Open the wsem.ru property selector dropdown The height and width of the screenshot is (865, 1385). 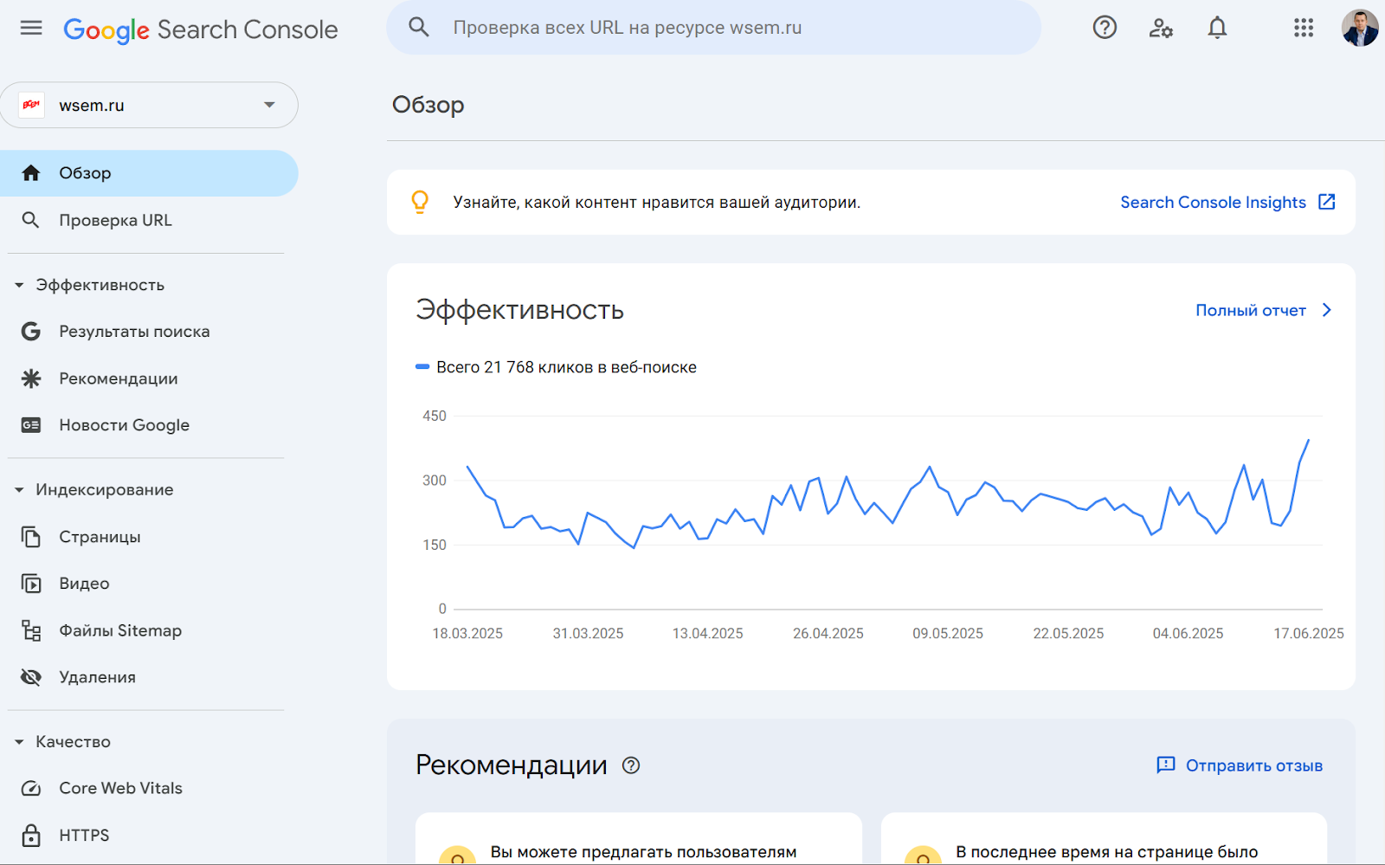click(149, 105)
